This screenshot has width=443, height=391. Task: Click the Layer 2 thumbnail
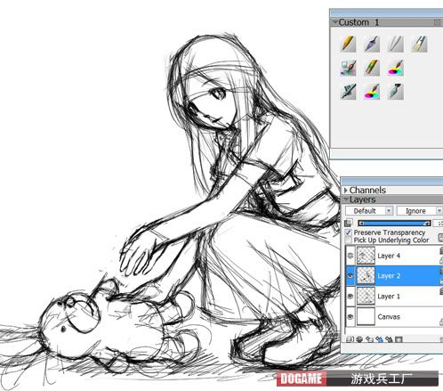coord(366,276)
